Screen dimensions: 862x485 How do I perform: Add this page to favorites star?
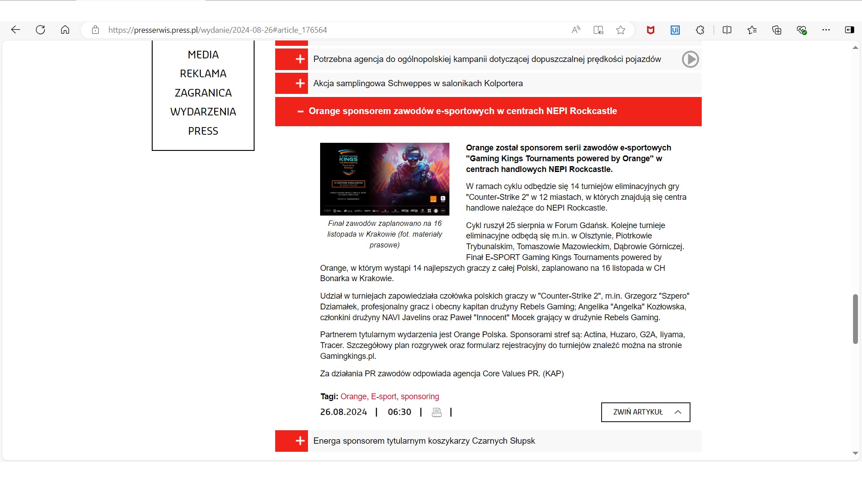[x=620, y=30]
